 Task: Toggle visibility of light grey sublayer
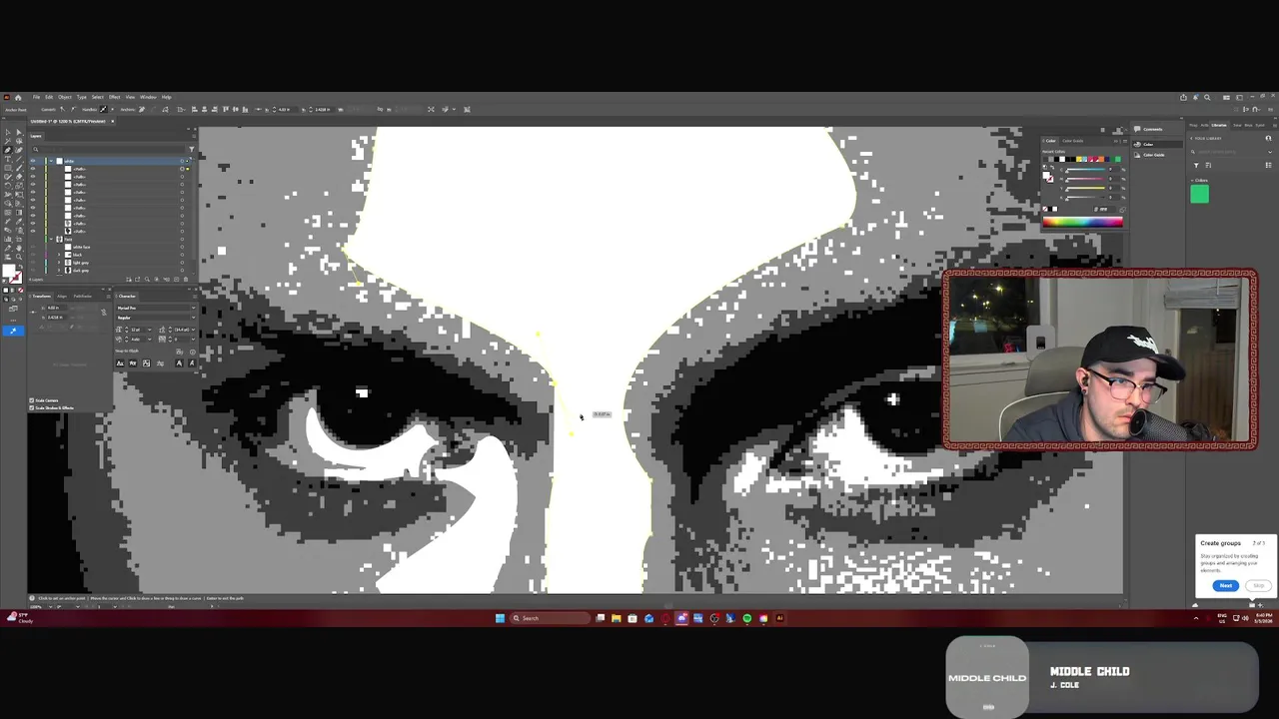(33, 263)
